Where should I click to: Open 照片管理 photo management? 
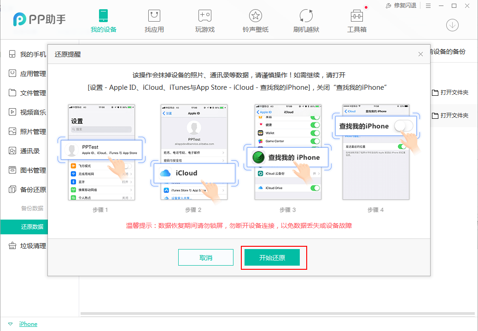28,131
